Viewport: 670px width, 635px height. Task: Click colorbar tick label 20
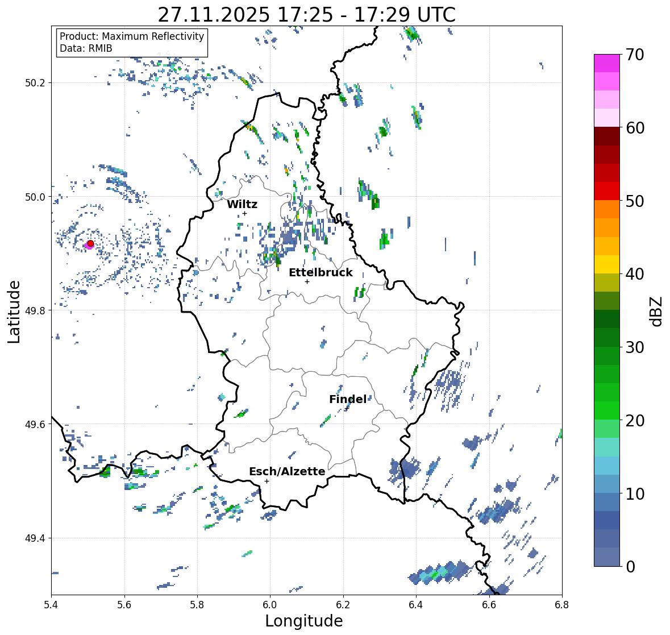pos(634,421)
